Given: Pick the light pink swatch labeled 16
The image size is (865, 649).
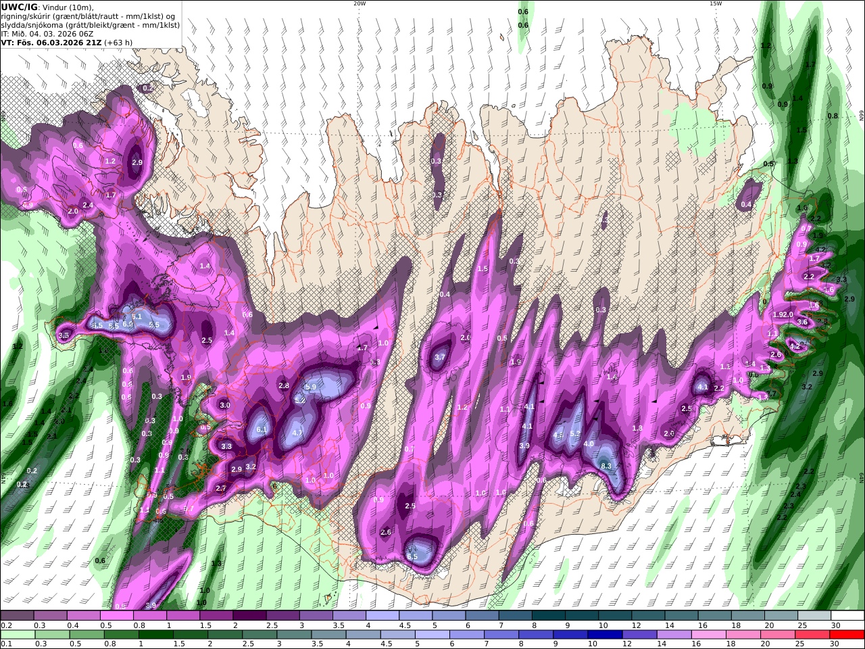Looking at the screenshot, I should click(709, 635).
